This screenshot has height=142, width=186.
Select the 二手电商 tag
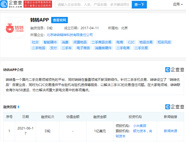pyautogui.click(x=123, y=48)
